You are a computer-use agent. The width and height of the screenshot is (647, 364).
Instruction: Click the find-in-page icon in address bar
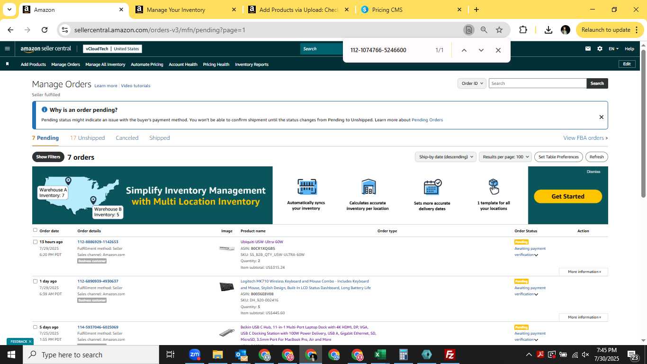tap(468, 30)
